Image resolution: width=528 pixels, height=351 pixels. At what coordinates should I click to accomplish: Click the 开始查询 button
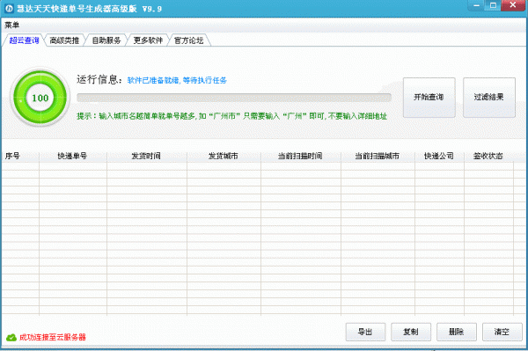click(x=429, y=98)
